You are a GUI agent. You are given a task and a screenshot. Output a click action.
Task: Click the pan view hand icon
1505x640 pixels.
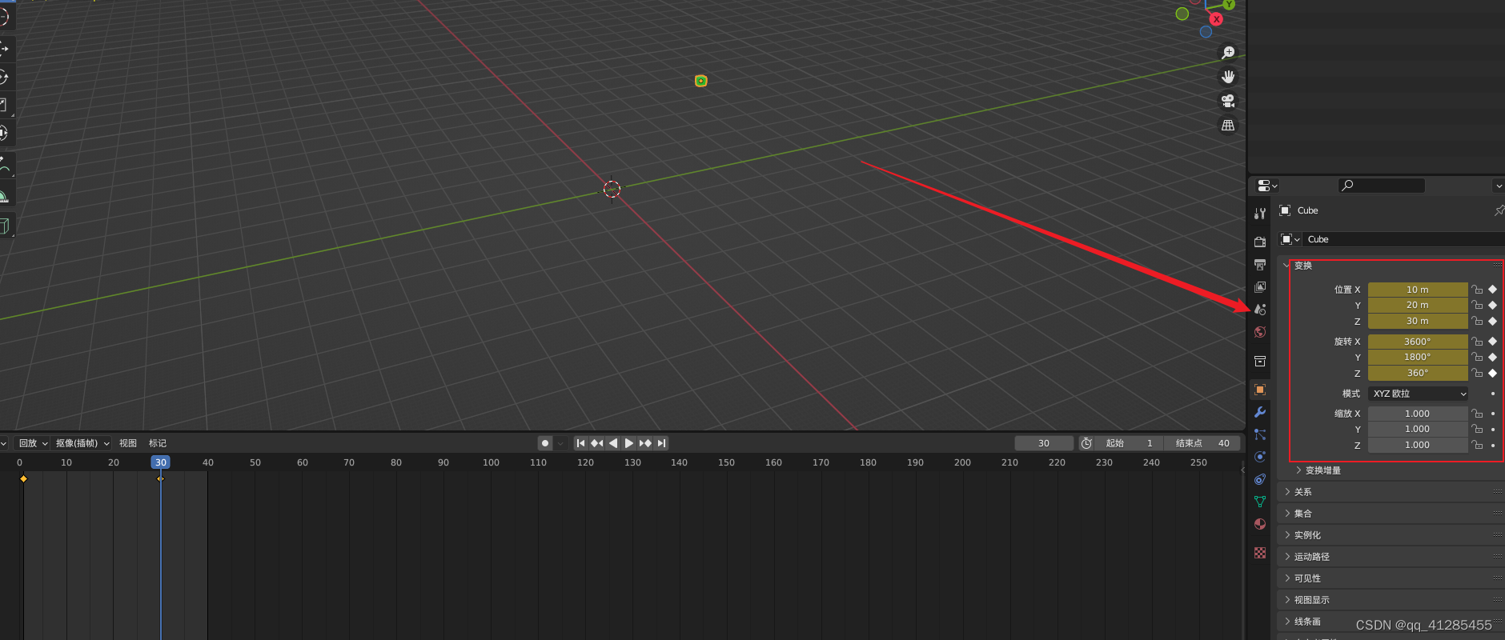(1228, 77)
